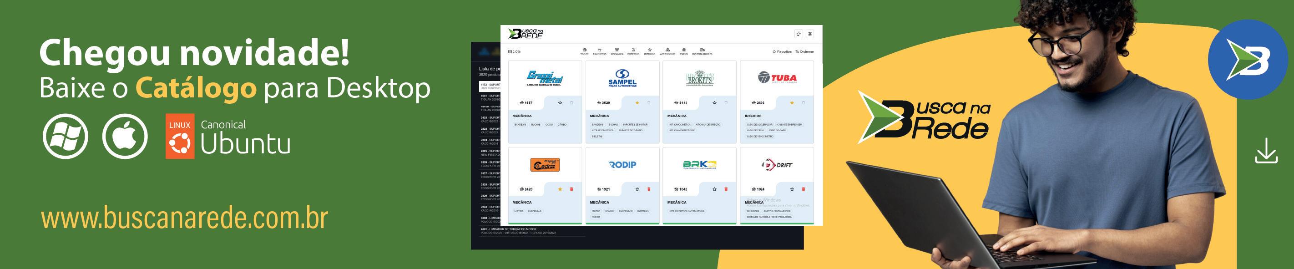The width and height of the screenshot is (1294, 269).
Task: Select LIMITADOR DE TORÇÃO DO MOTOR row in dark window
Action: [x=532, y=231]
